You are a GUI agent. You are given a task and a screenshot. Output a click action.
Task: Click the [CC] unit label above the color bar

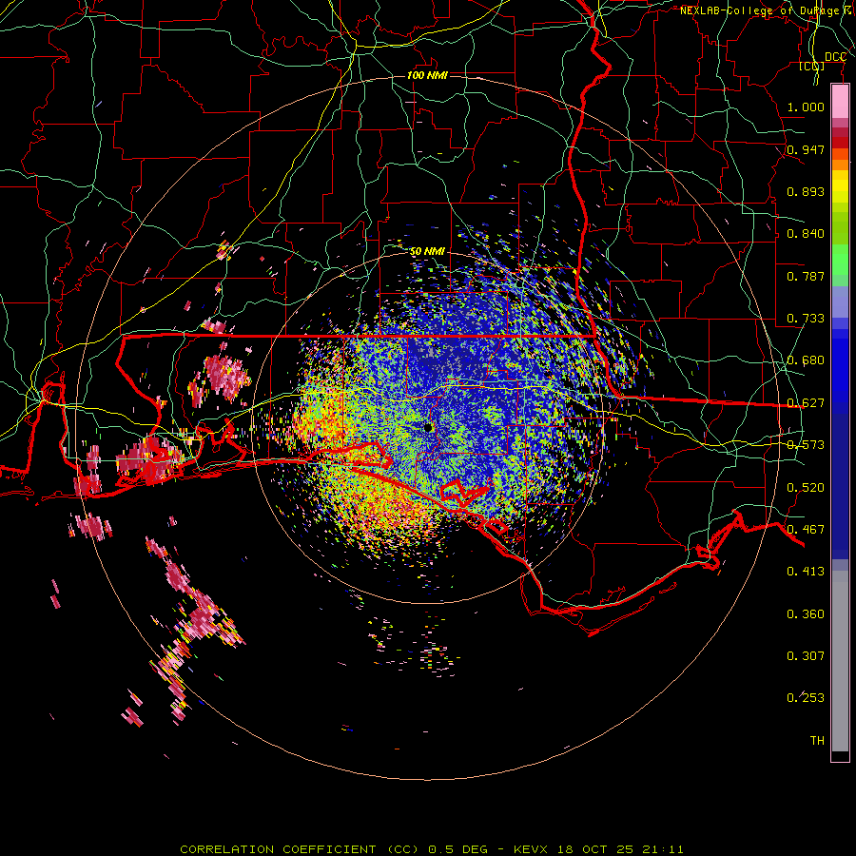pos(812,67)
